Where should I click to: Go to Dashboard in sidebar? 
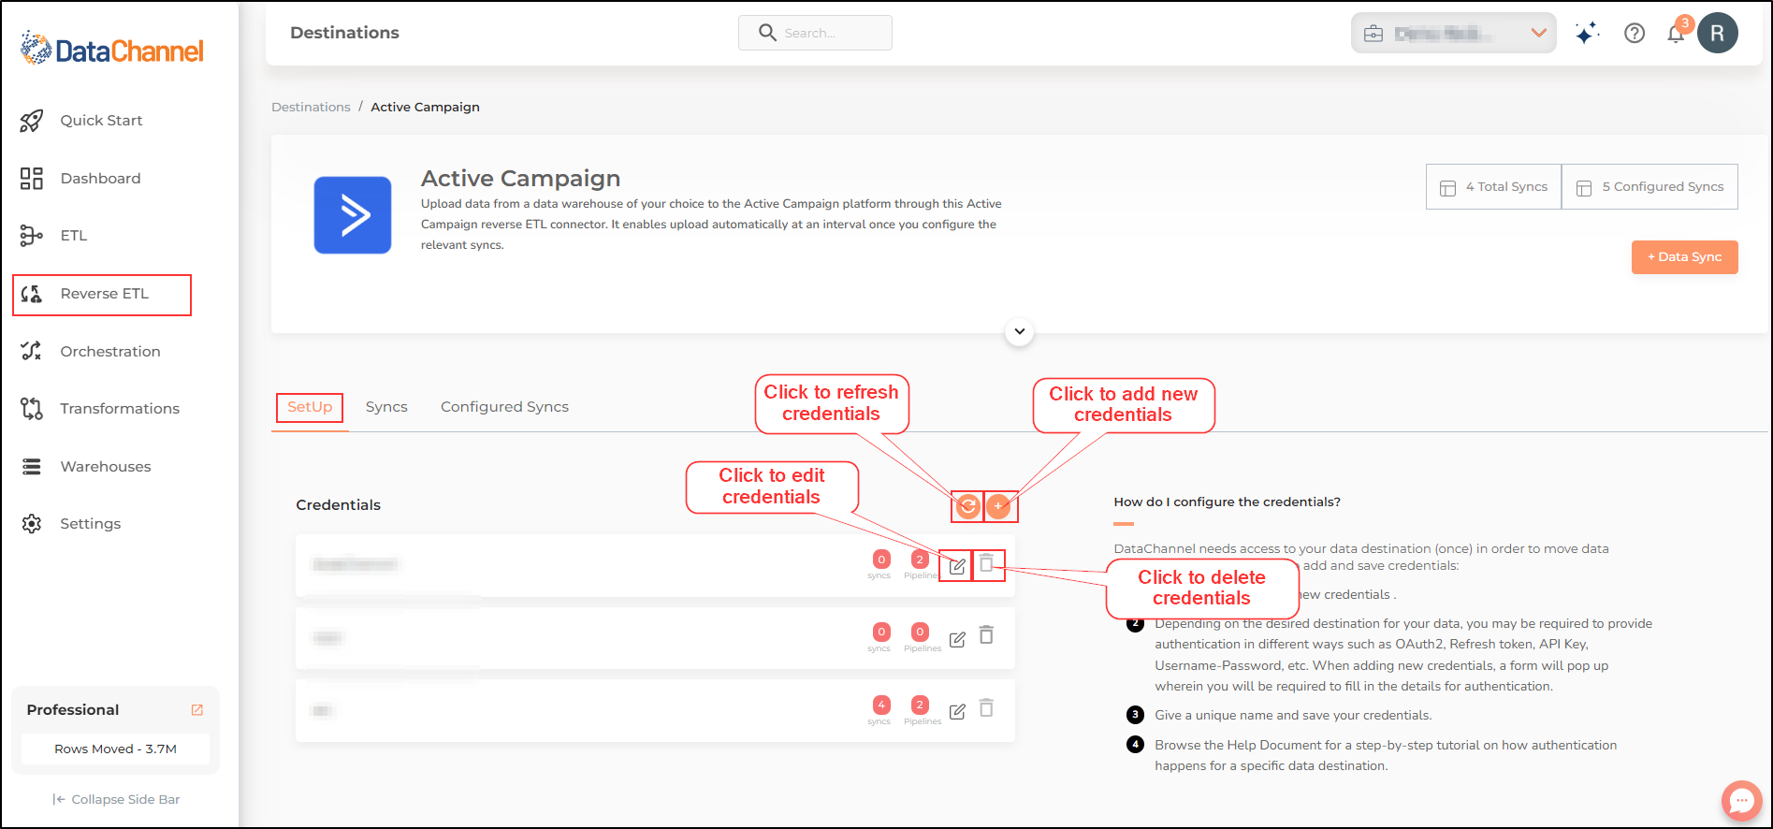pos(100,179)
